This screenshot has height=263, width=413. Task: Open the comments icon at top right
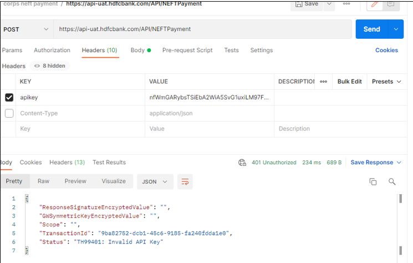click(391, 4)
